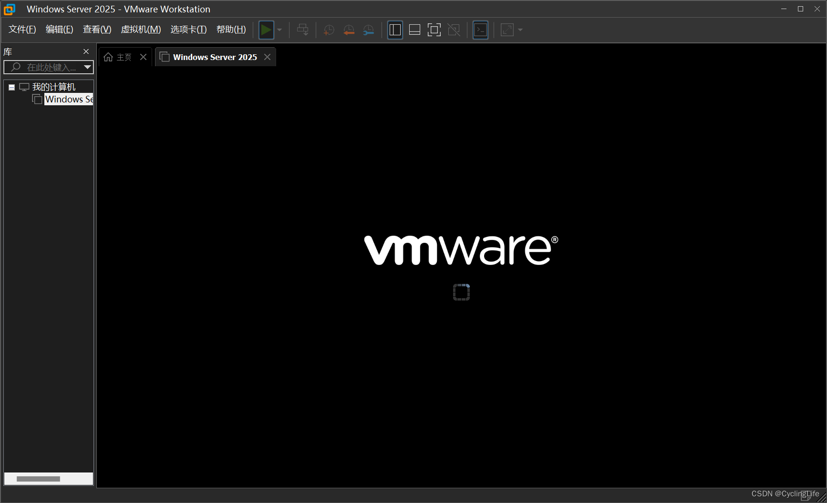Click the VM icon beside Windows Server tree item

coord(37,99)
